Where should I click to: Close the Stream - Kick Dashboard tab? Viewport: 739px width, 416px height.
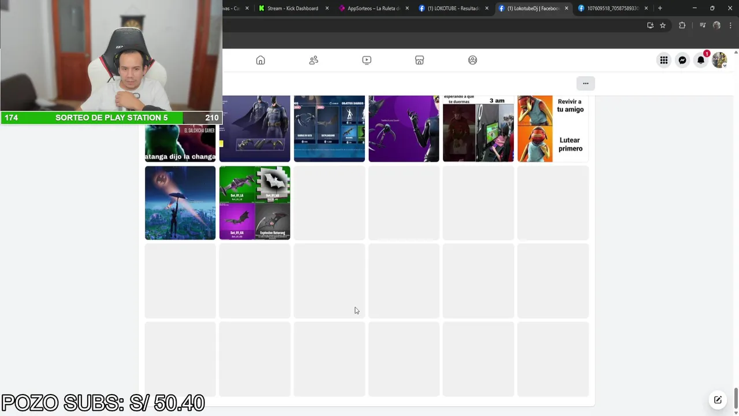(x=327, y=8)
